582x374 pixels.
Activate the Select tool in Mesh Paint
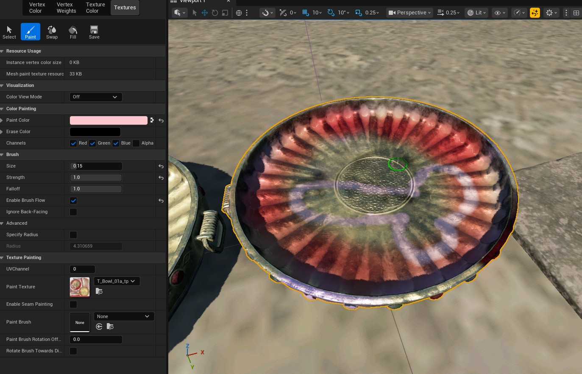pos(9,32)
